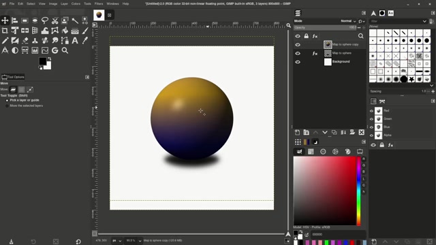Screen dimensions: 436x245
Task: Choose the Flip tool
Action: point(25,30)
